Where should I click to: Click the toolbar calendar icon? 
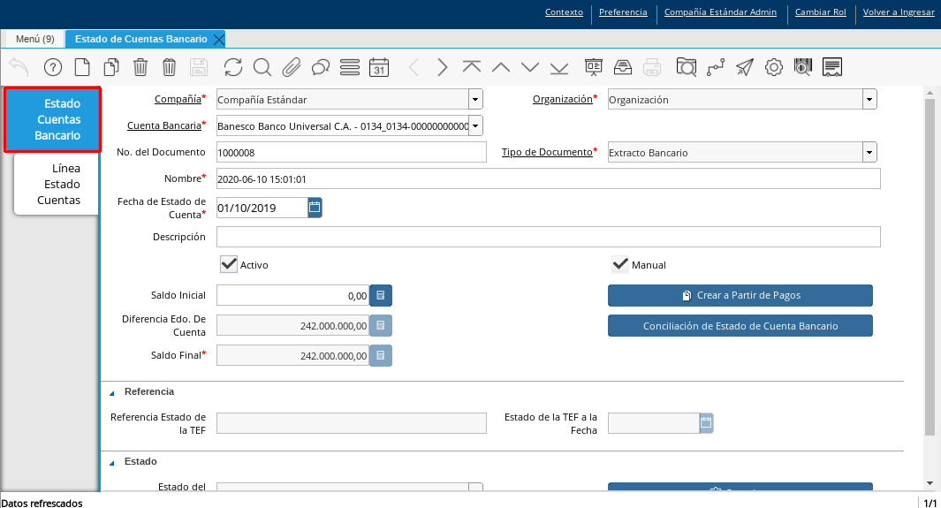tap(379, 67)
